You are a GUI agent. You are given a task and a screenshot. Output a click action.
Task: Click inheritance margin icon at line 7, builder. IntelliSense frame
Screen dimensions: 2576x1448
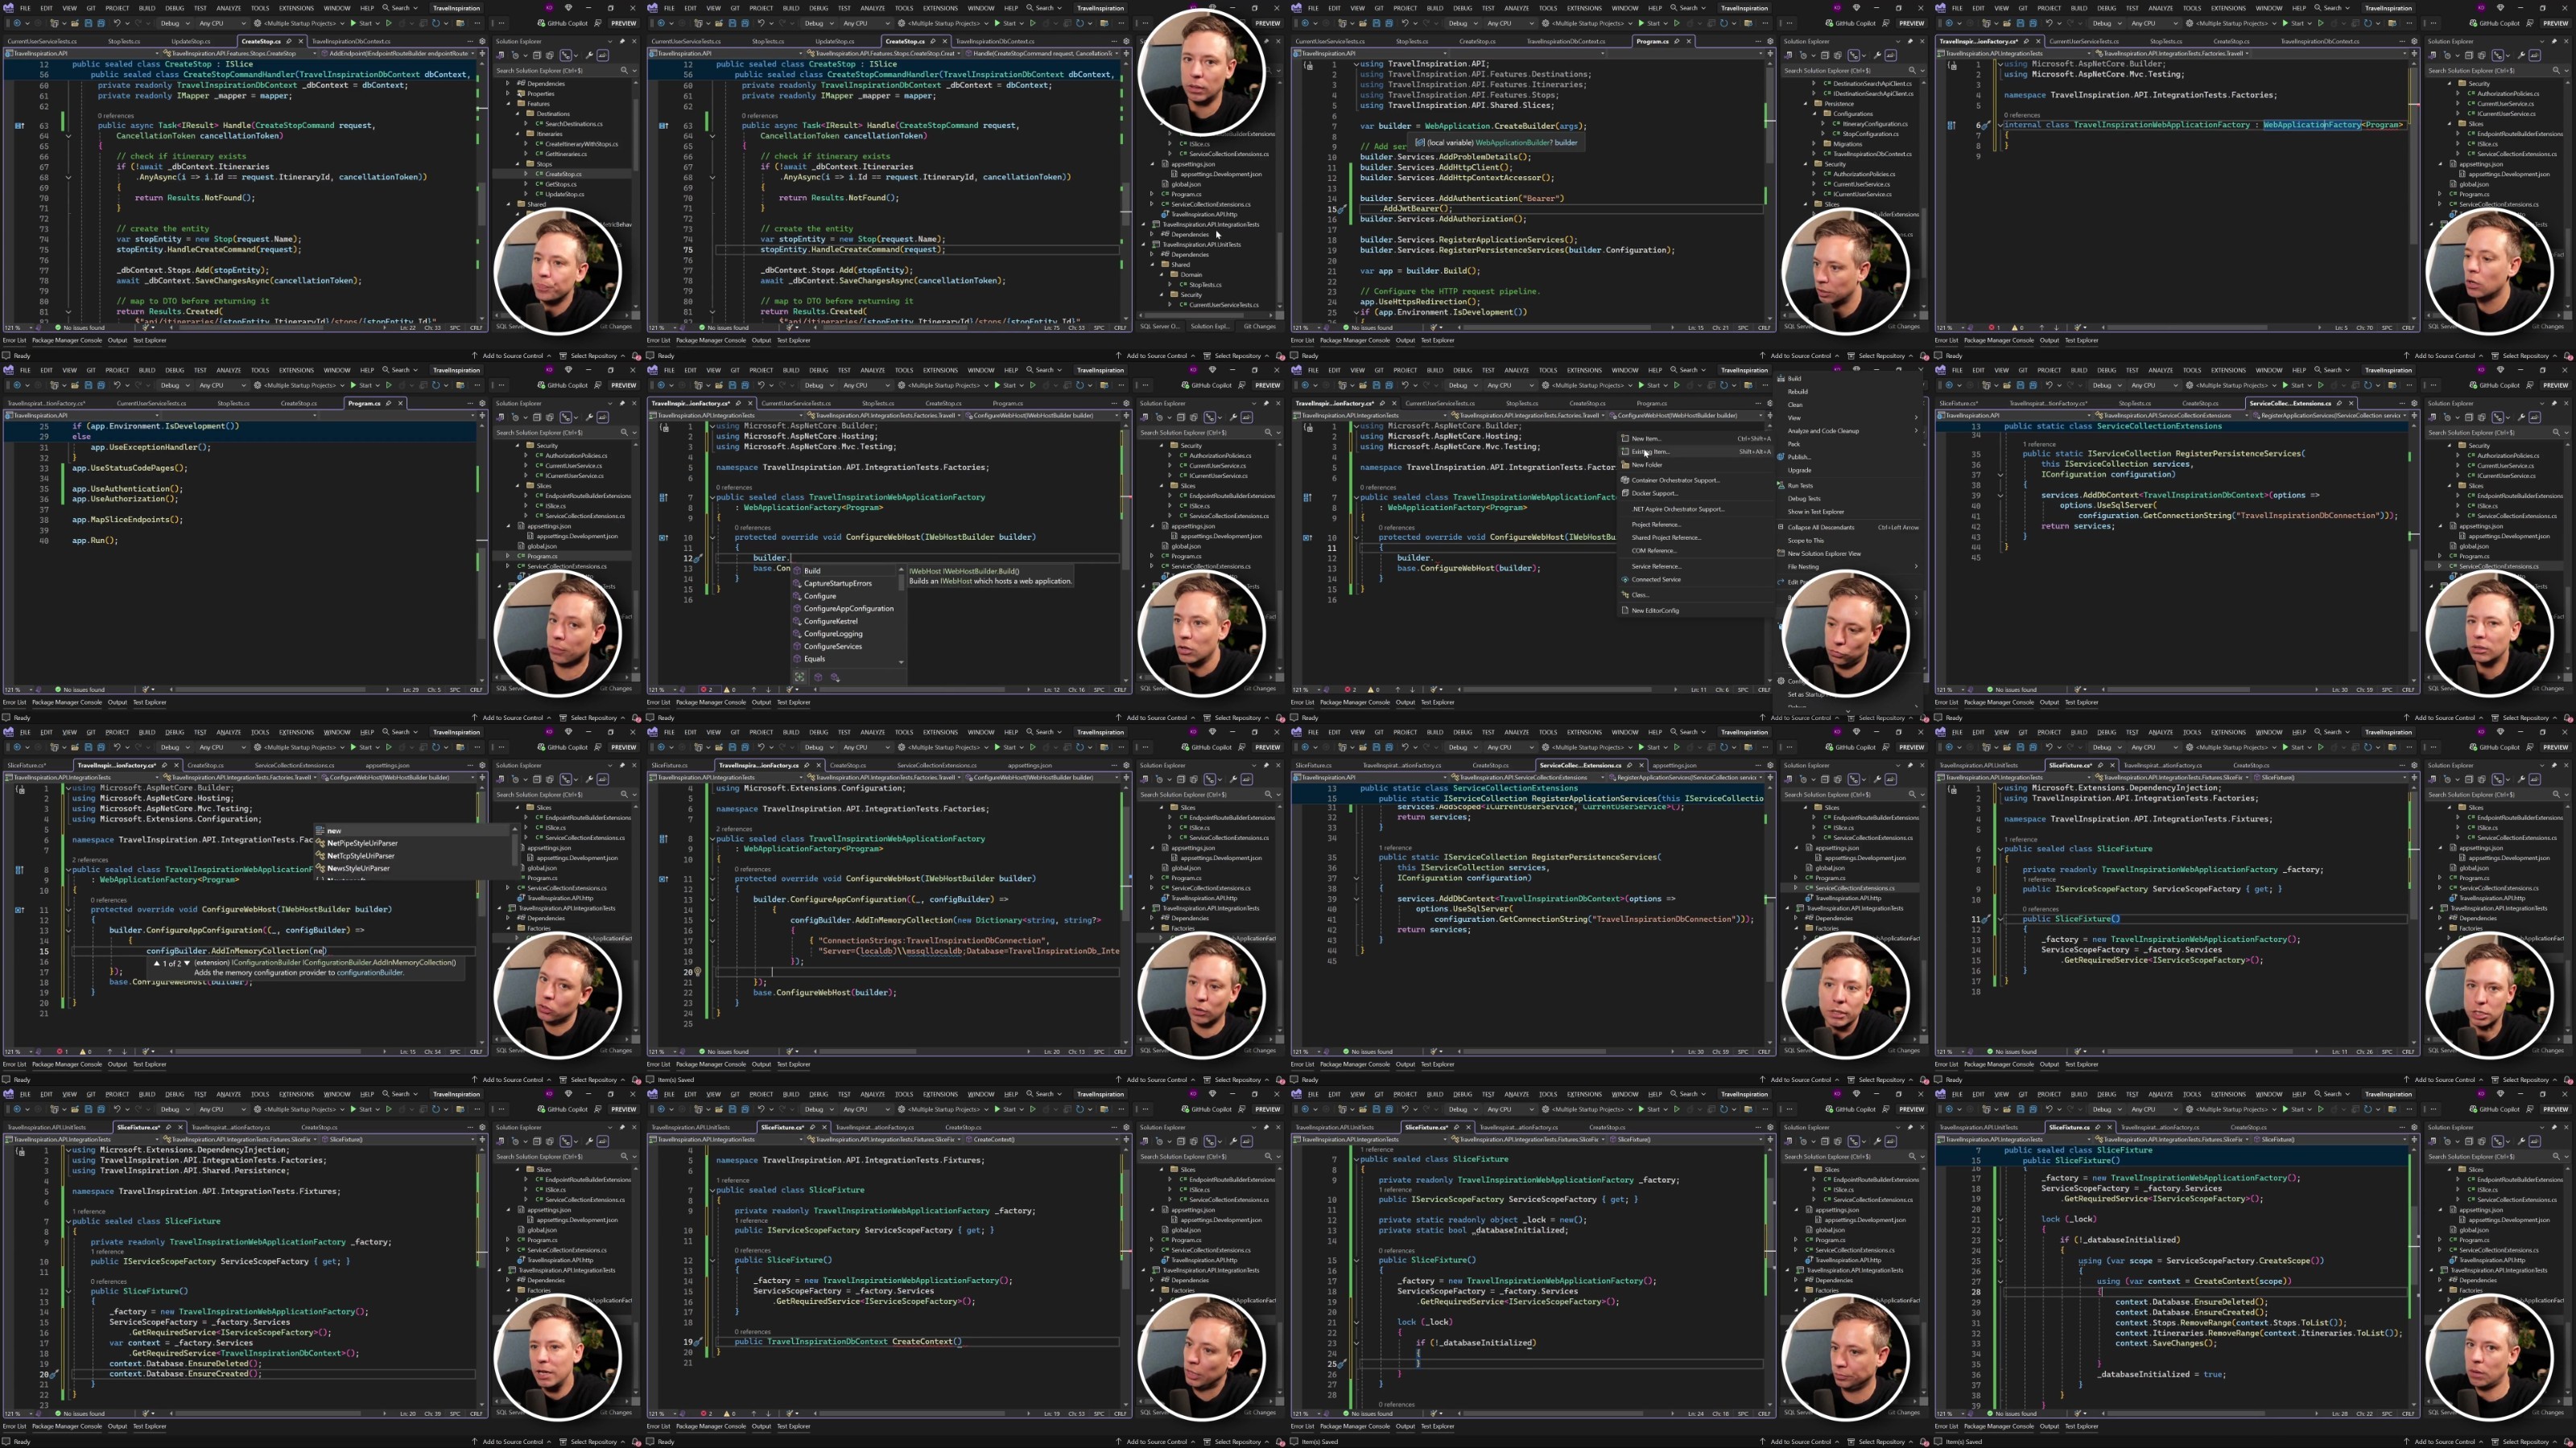pos(664,498)
